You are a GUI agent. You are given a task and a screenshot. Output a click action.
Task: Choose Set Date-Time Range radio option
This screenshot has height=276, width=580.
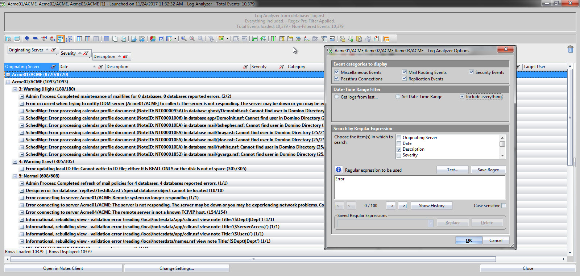tap(398, 97)
